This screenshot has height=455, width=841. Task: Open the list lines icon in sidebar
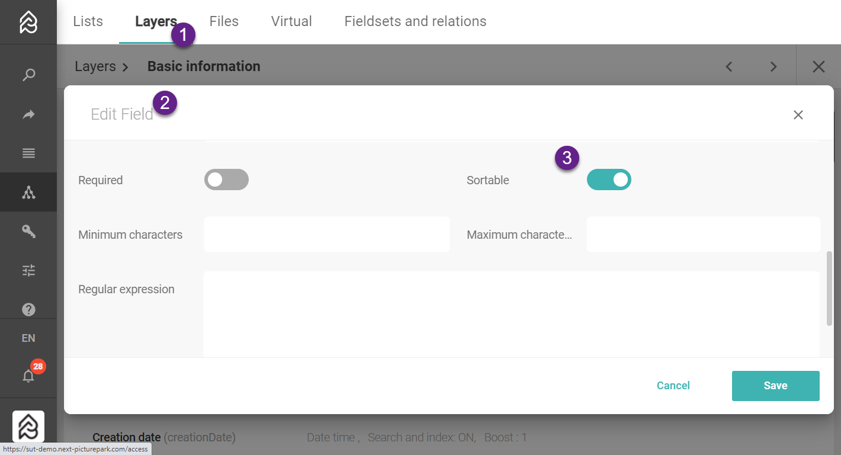28,153
